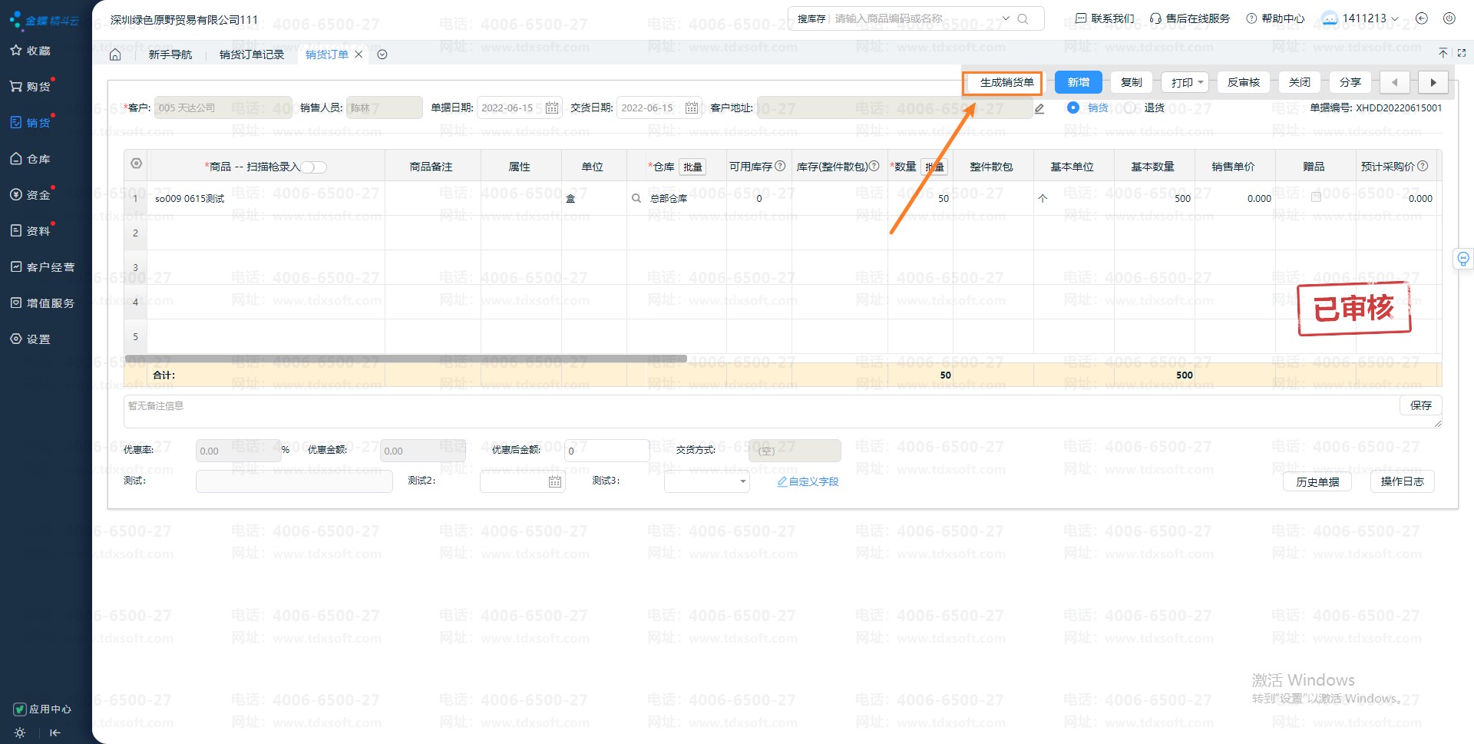The image size is (1474, 744).
Task: Open the 仓库 sidebar menu
Action: (x=31, y=159)
